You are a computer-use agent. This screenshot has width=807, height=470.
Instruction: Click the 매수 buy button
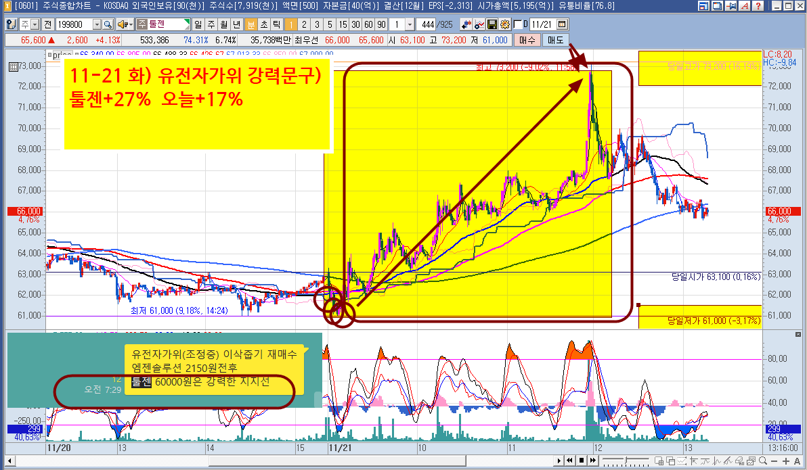[527, 40]
